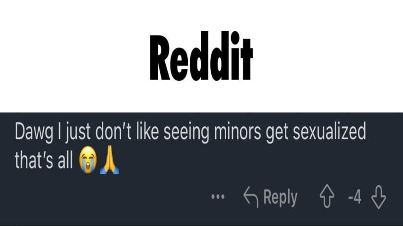The image size is (403, 226).
Task: Click the -4 vote score
Action: point(354,197)
